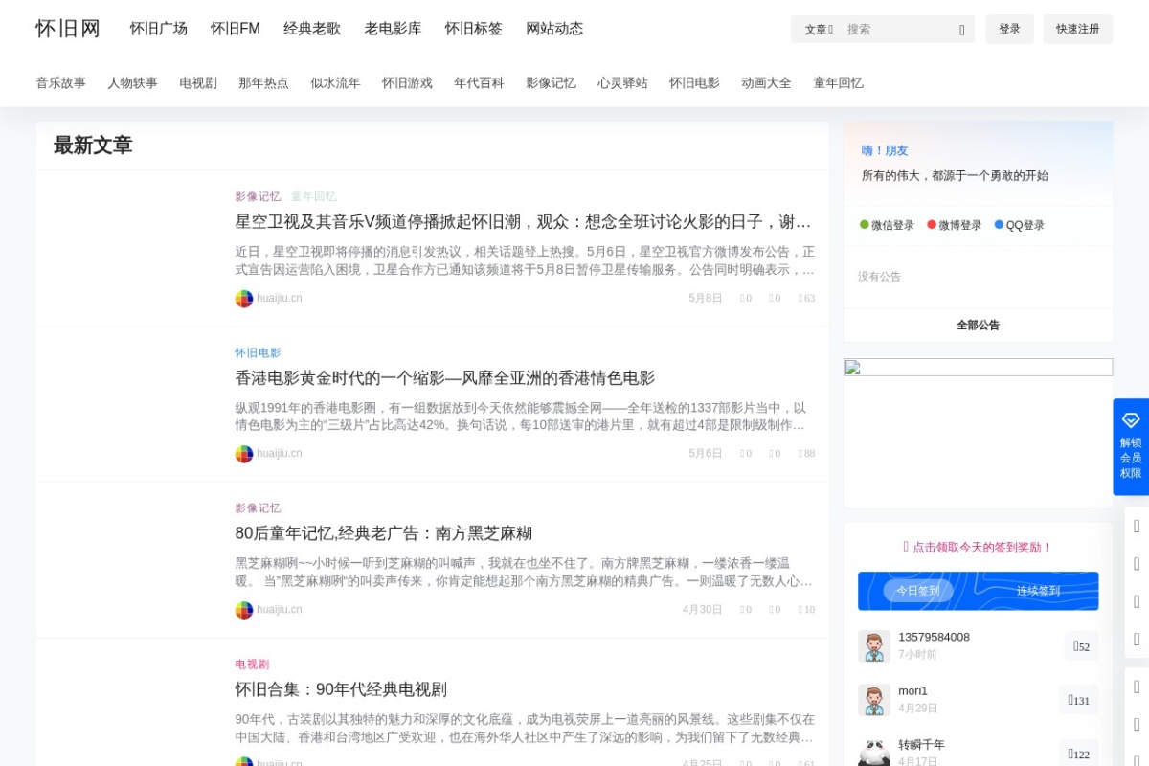Open the 南方黑芝麻糊 article title
The width and height of the screenshot is (1149, 766).
coord(384,533)
